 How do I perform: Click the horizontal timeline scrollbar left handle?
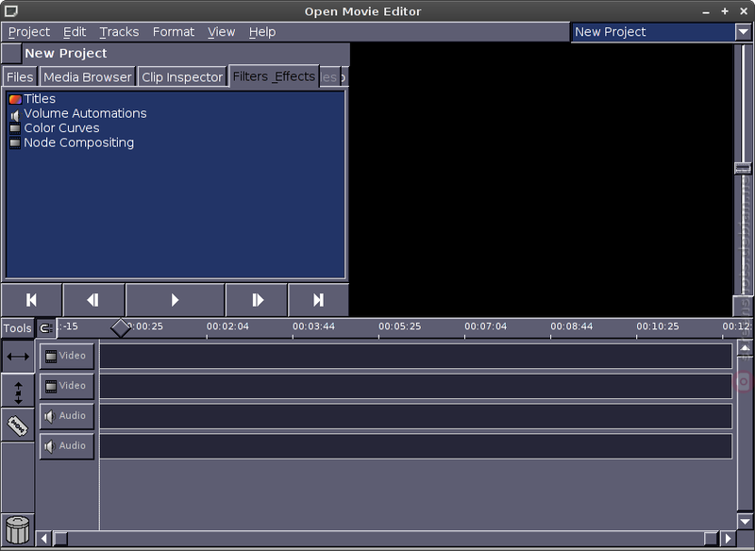[x=60, y=539]
